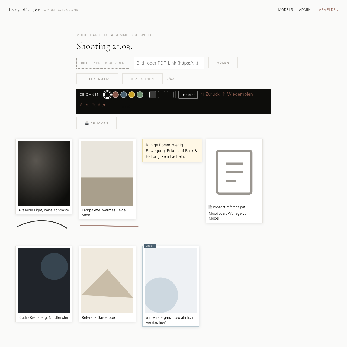Toggle the Zeichnen pencil drawing mode

142,79
